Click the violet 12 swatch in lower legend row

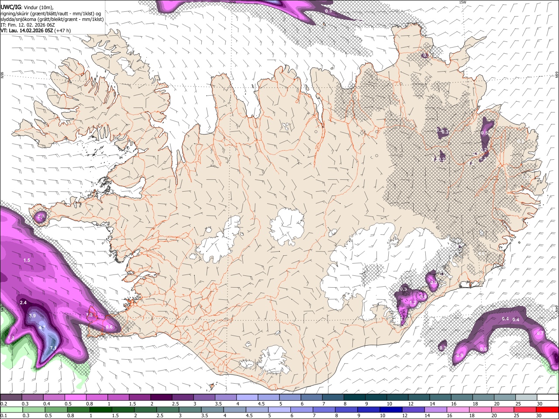[414, 409]
